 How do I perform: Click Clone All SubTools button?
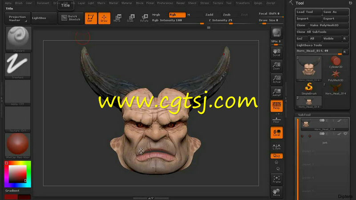pyautogui.click(x=322, y=32)
